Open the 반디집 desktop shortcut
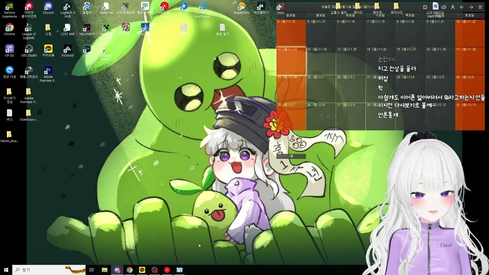Screen dimensions: 489x275 184,8
